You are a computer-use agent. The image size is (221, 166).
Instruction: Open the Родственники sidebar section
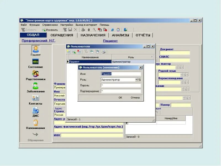(36, 76)
